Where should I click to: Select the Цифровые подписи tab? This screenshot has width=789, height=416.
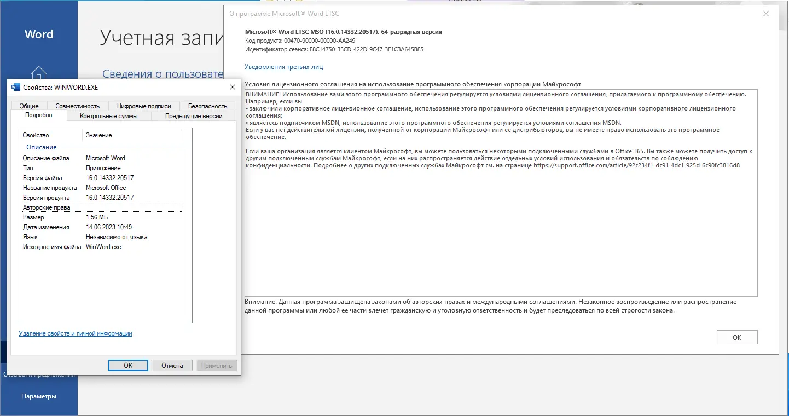[144, 106]
